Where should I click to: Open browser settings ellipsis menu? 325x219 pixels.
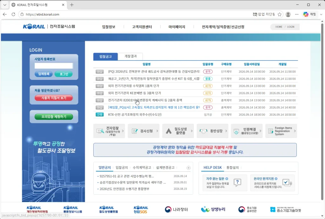(x=297, y=14)
